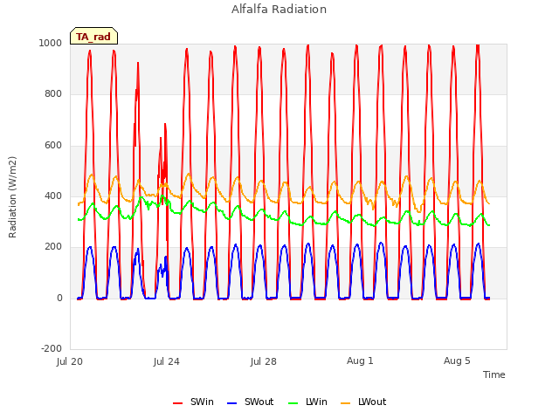Viewport: 559px width, 419px height.
Task: Toggle the SWin legend entry
Action: point(193,402)
